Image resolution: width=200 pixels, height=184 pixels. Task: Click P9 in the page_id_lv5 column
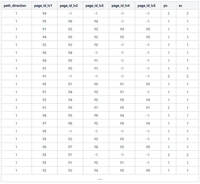pyautogui.click(x=148, y=147)
